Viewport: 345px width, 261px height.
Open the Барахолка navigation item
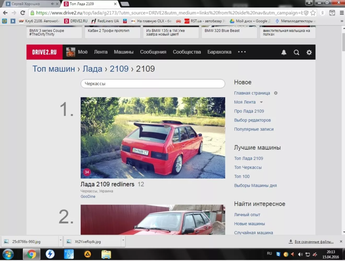coord(219,52)
